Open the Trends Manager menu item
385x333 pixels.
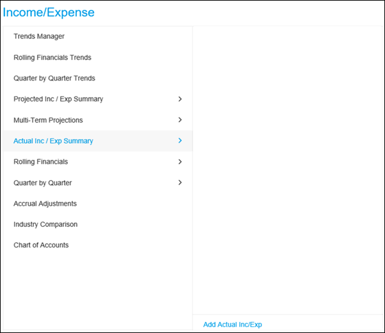[x=39, y=36]
